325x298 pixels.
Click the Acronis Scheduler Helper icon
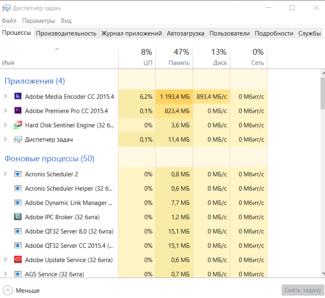pos(18,188)
